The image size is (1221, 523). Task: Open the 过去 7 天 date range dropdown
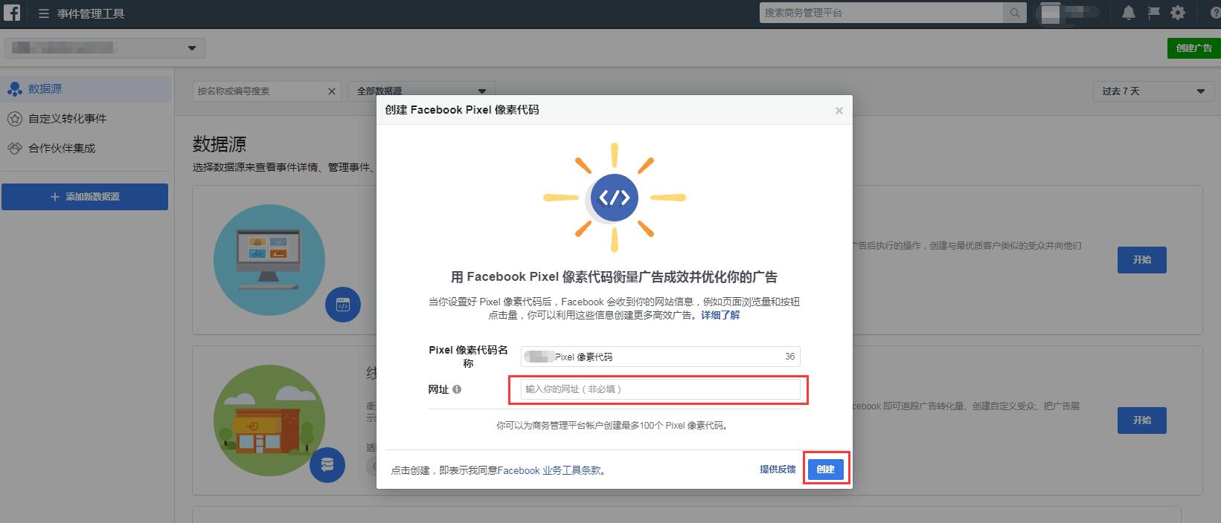[1153, 91]
